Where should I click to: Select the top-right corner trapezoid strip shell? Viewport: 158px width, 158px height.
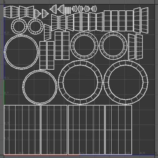click(x=145, y=20)
